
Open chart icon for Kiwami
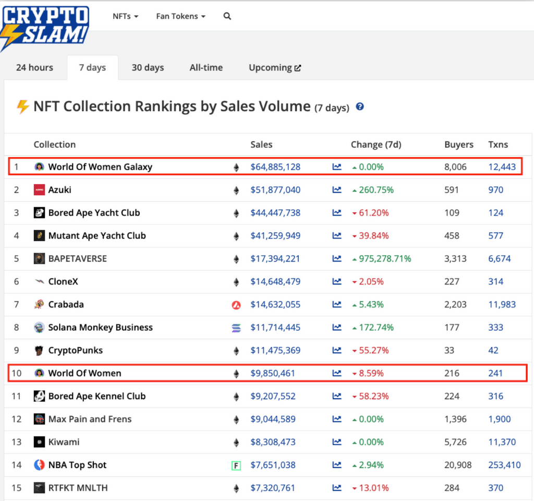337,442
